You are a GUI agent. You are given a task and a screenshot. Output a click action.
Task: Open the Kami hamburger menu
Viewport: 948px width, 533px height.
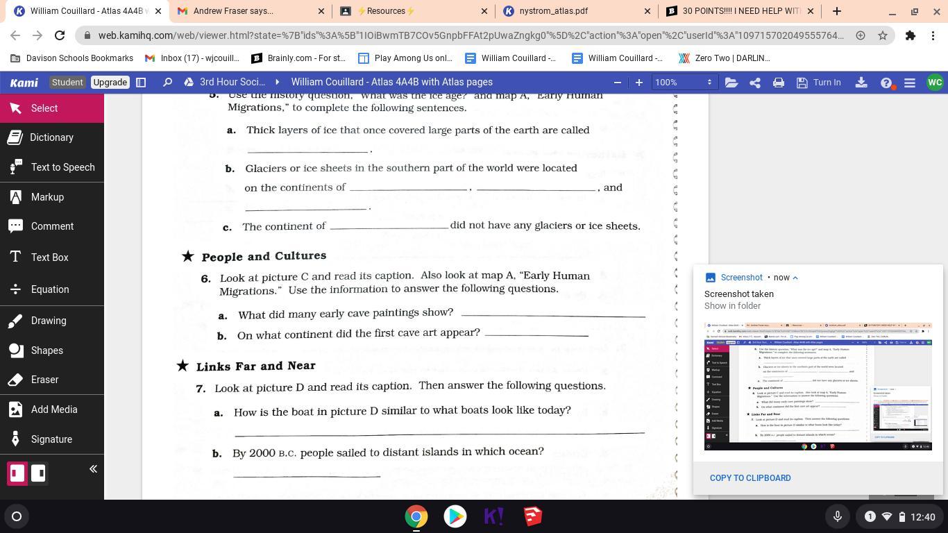(910, 83)
